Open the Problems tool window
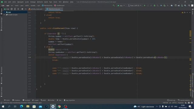The width and height of the screenshot is (194, 109). 16,100
